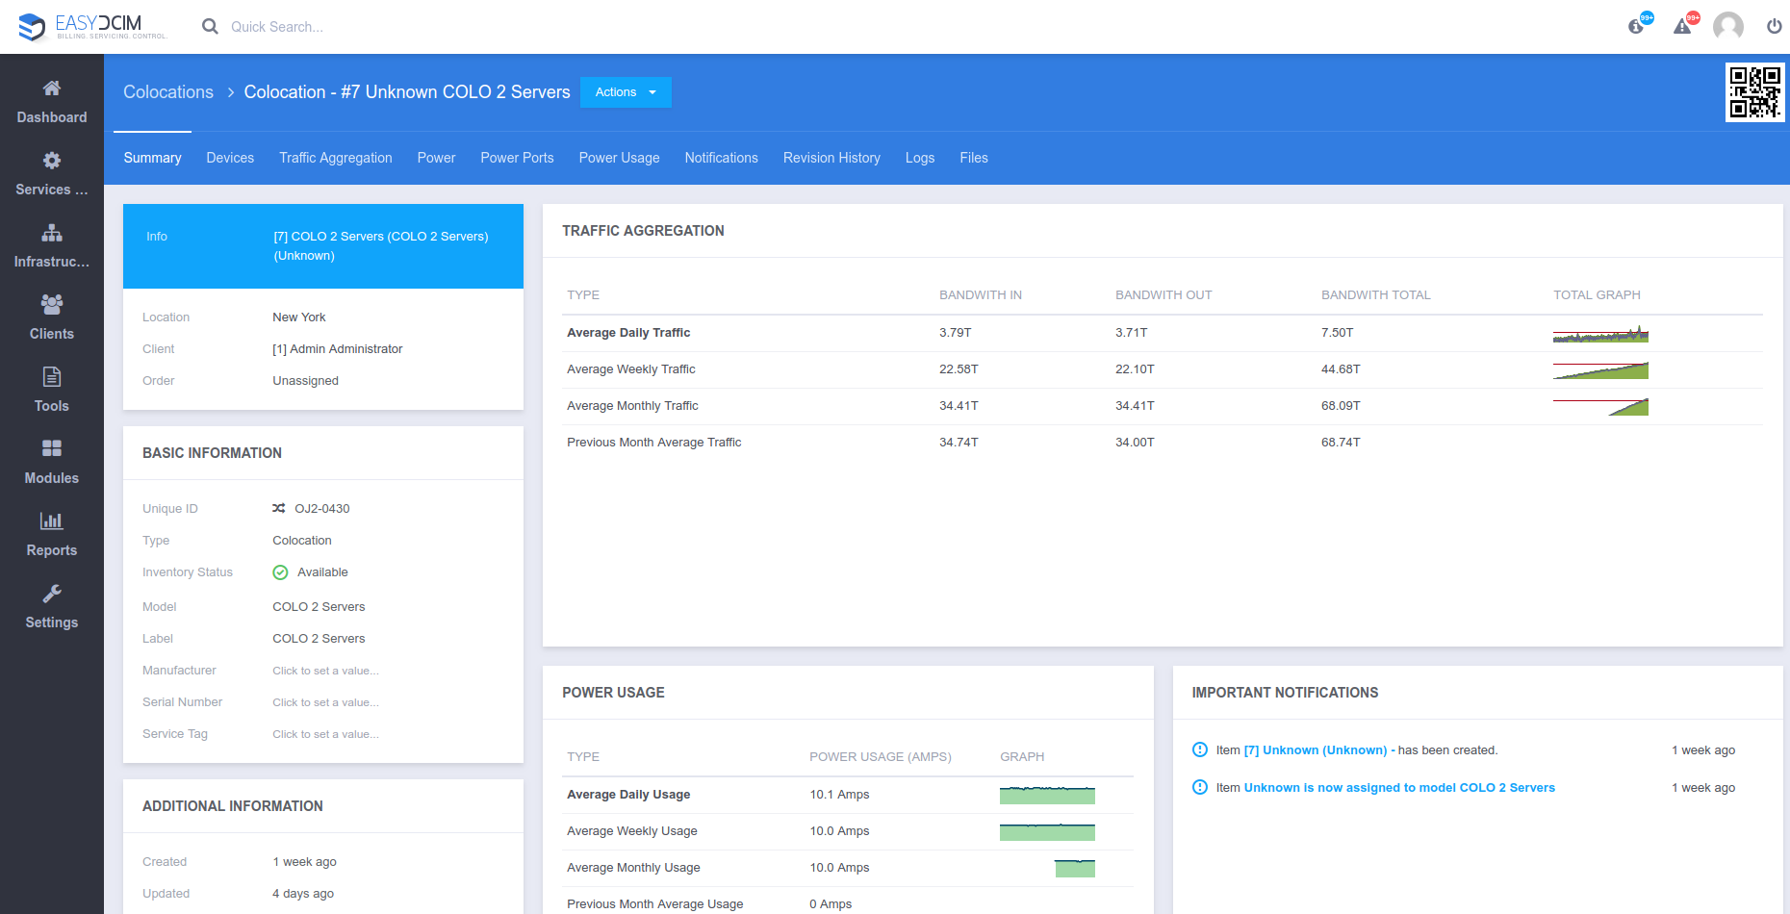This screenshot has height=914, width=1790.
Task: Open the QR code image
Action: pyautogui.click(x=1754, y=92)
